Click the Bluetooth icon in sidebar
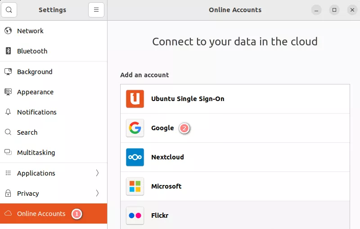The width and height of the screenshot is (360, 229). (8, 51)
